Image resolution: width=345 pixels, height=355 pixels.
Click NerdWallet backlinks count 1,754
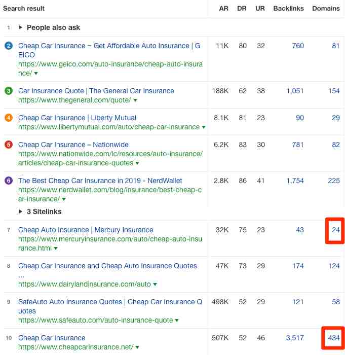(295, 181)
